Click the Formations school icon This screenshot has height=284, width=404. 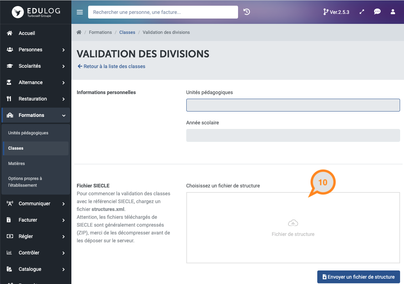pos(10,115)
